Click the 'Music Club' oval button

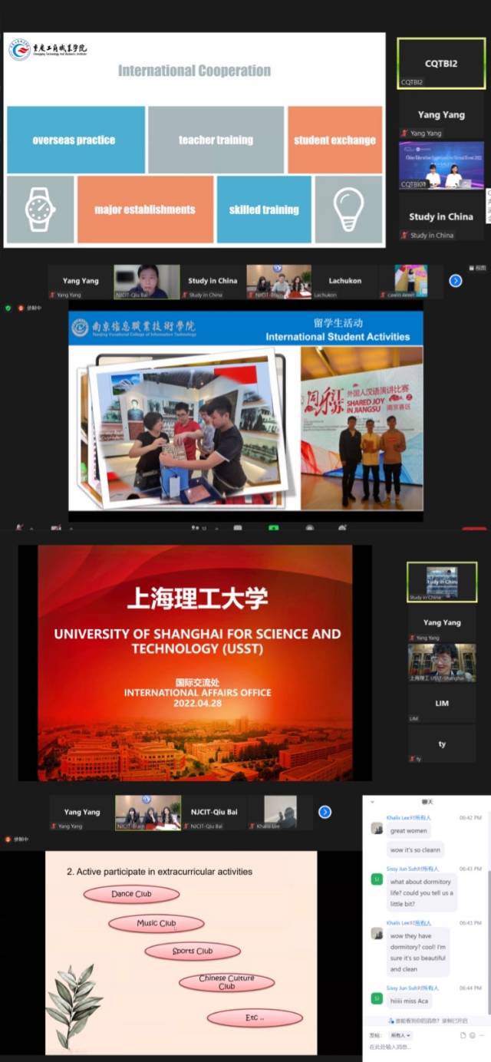(156, 923)
